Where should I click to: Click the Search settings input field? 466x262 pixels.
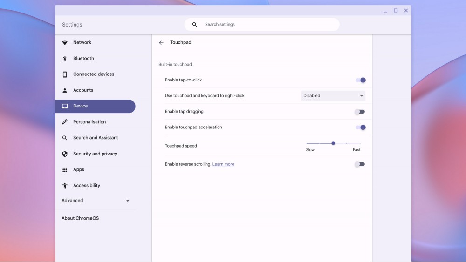pyautogui.click(x=262, y=25)
